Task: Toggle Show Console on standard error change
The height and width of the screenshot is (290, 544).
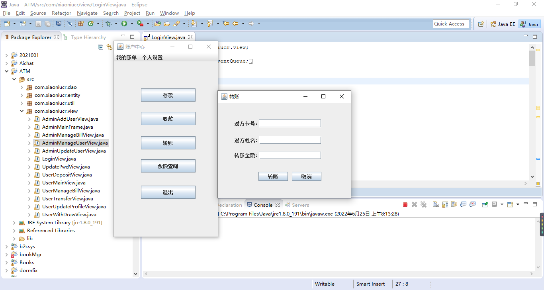Action: (x=472, y=204)
